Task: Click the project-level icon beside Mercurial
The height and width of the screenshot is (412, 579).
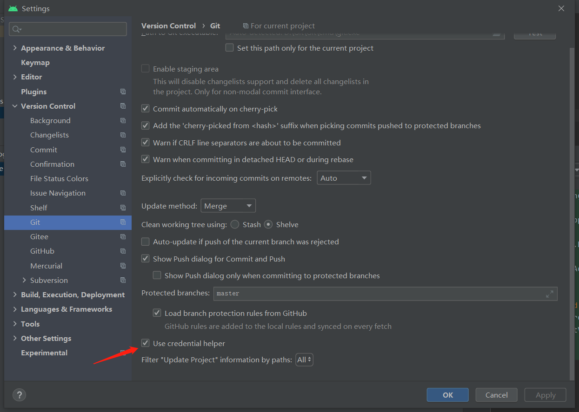Action: pyautogui.click(x=123, y=266)
